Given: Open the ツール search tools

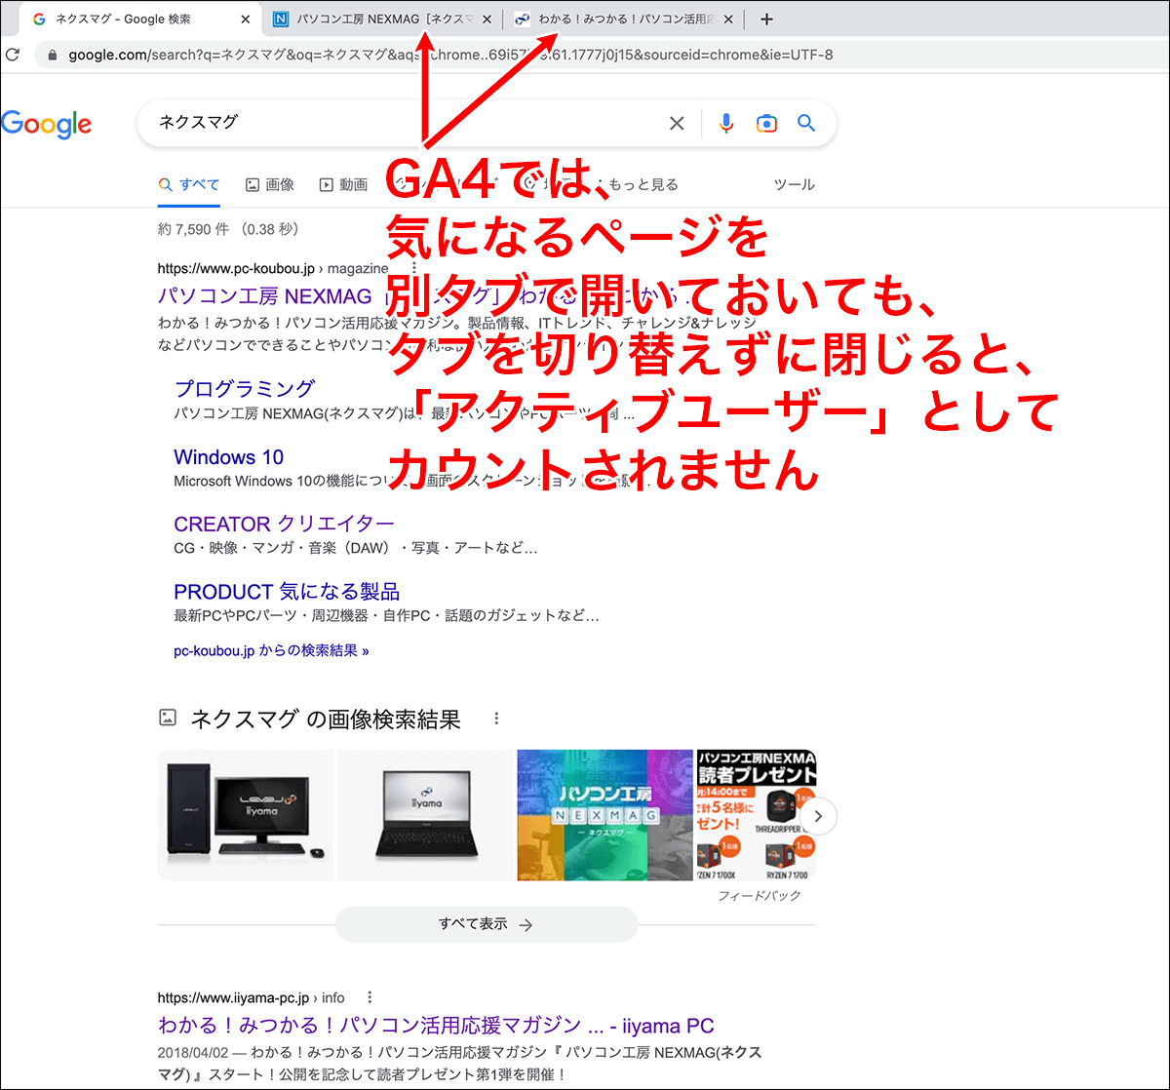Looking at the screenshot, I should (x=794, y=184).
